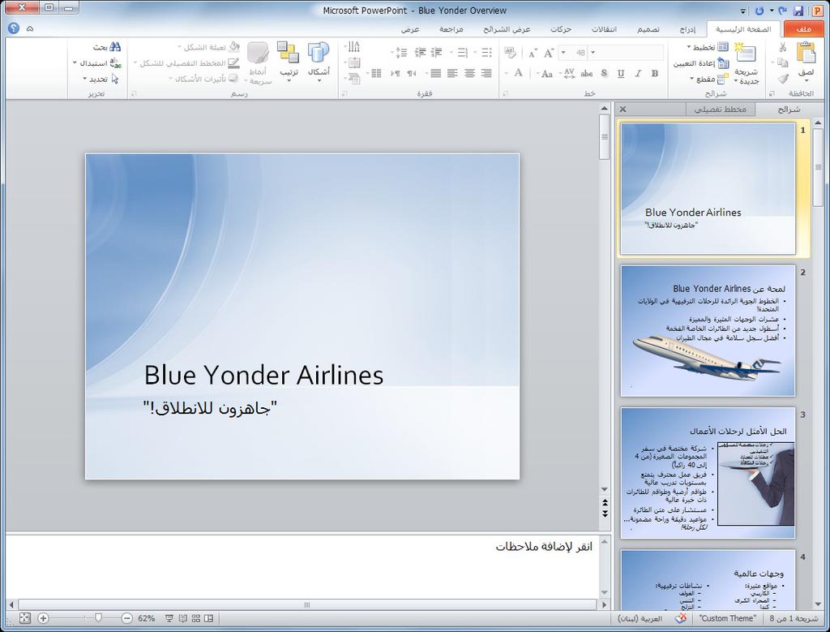
Task: Click the Decrease List Level indent icon
Action: click(437, 53)
